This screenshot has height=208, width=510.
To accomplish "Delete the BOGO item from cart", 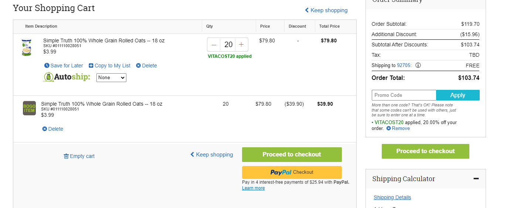I will [x=53, y=129].
